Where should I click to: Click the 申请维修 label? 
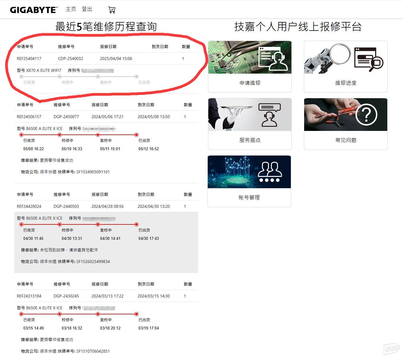250,83
